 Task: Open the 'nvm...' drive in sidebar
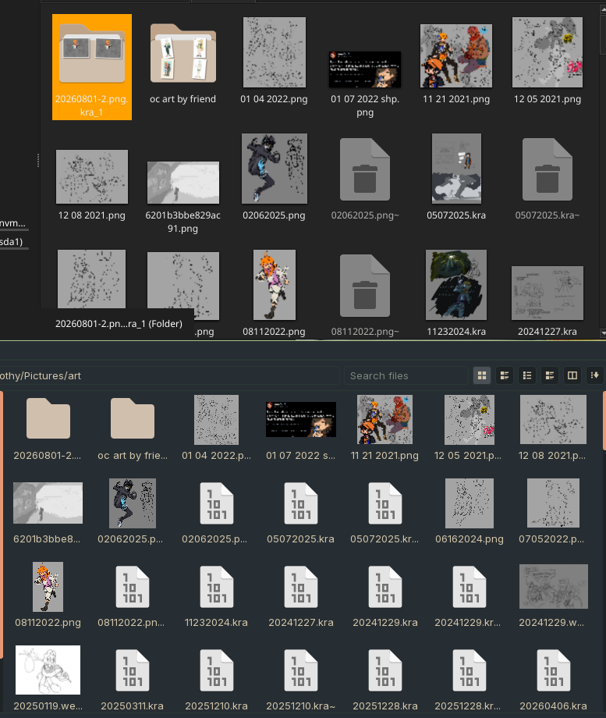(x=12, y=223)
